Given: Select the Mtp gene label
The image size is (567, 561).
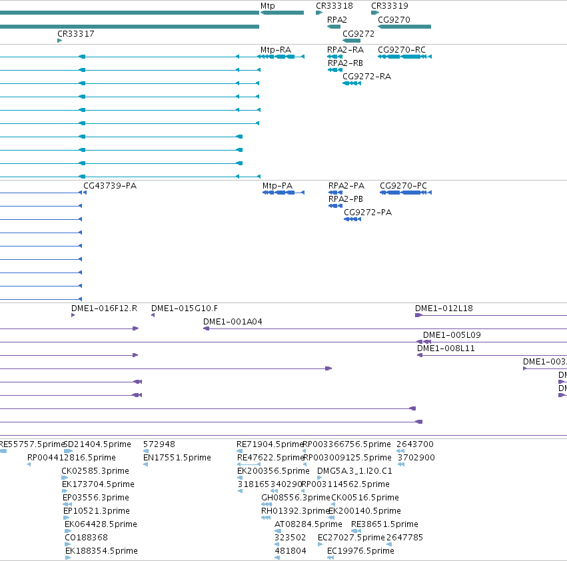Looking at the screenshot, I should 268,6.
